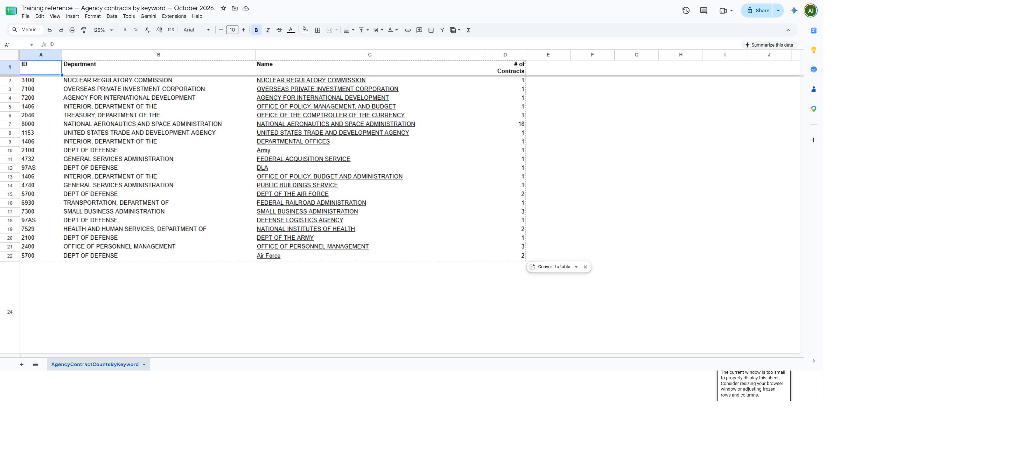Click Summarize this data button
The image size is (1029, 463).
(769, 45)
